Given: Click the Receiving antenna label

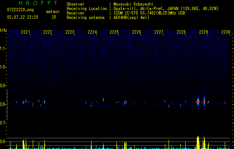Looking at the screenshot, I should click(86, 18).
